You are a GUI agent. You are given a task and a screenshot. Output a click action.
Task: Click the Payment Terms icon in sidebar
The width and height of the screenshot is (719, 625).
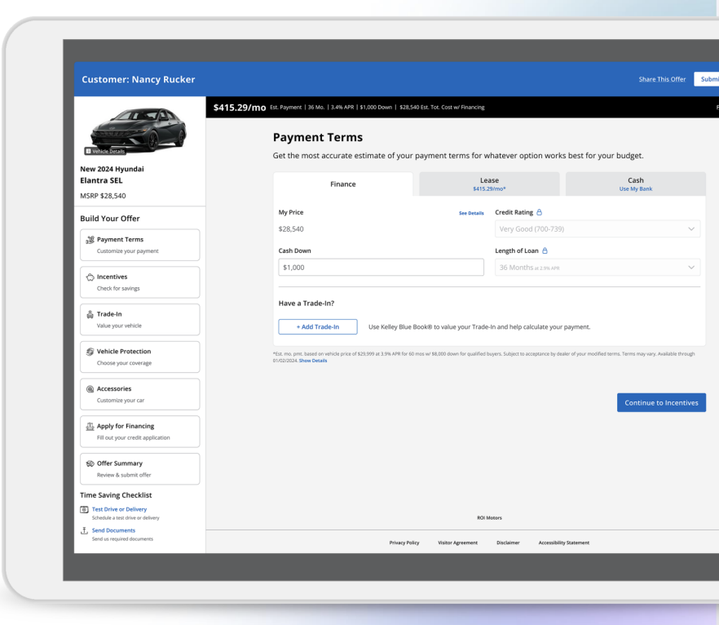point(90,240)
